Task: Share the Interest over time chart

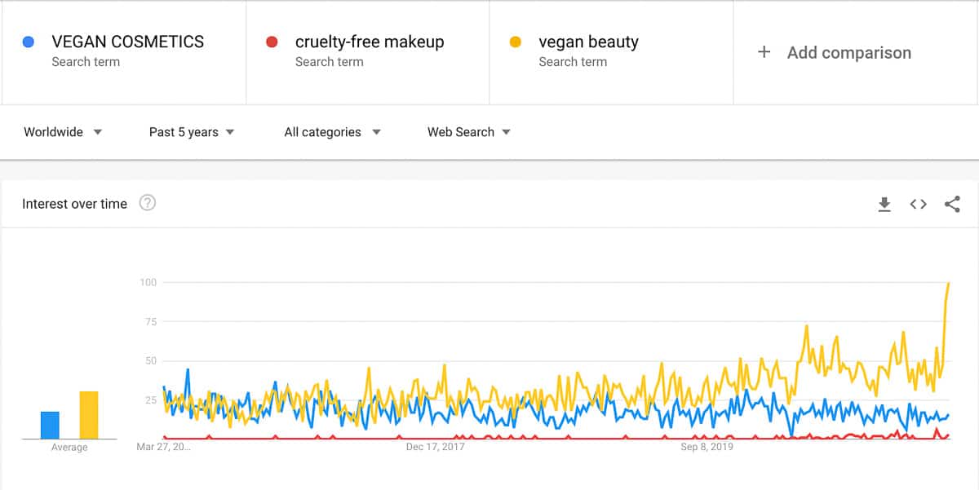Action: pos(951,205)
